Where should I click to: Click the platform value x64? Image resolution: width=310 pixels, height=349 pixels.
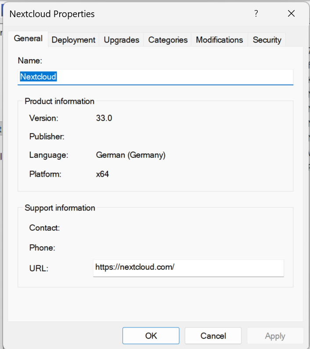click(x=102, y=174)
